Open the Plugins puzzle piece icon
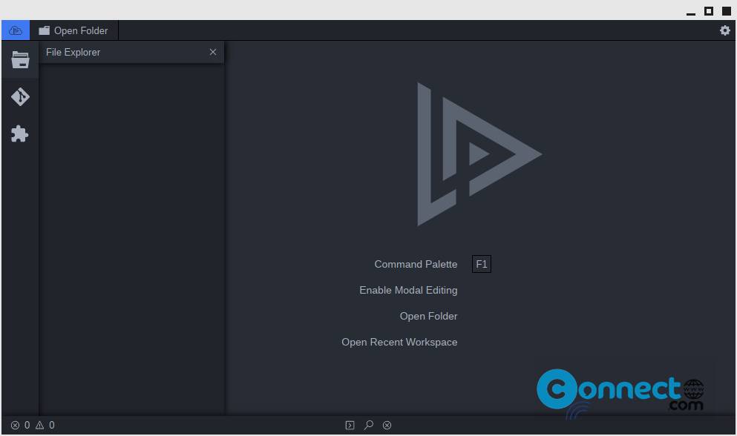The width and height of the screenshot is (737, 436). click(20, 134)
